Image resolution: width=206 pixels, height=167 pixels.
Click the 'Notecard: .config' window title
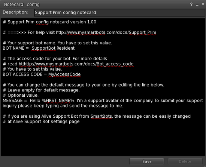click(22, 5)
